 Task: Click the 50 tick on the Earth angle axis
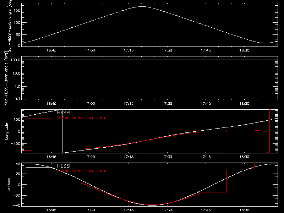18,34
